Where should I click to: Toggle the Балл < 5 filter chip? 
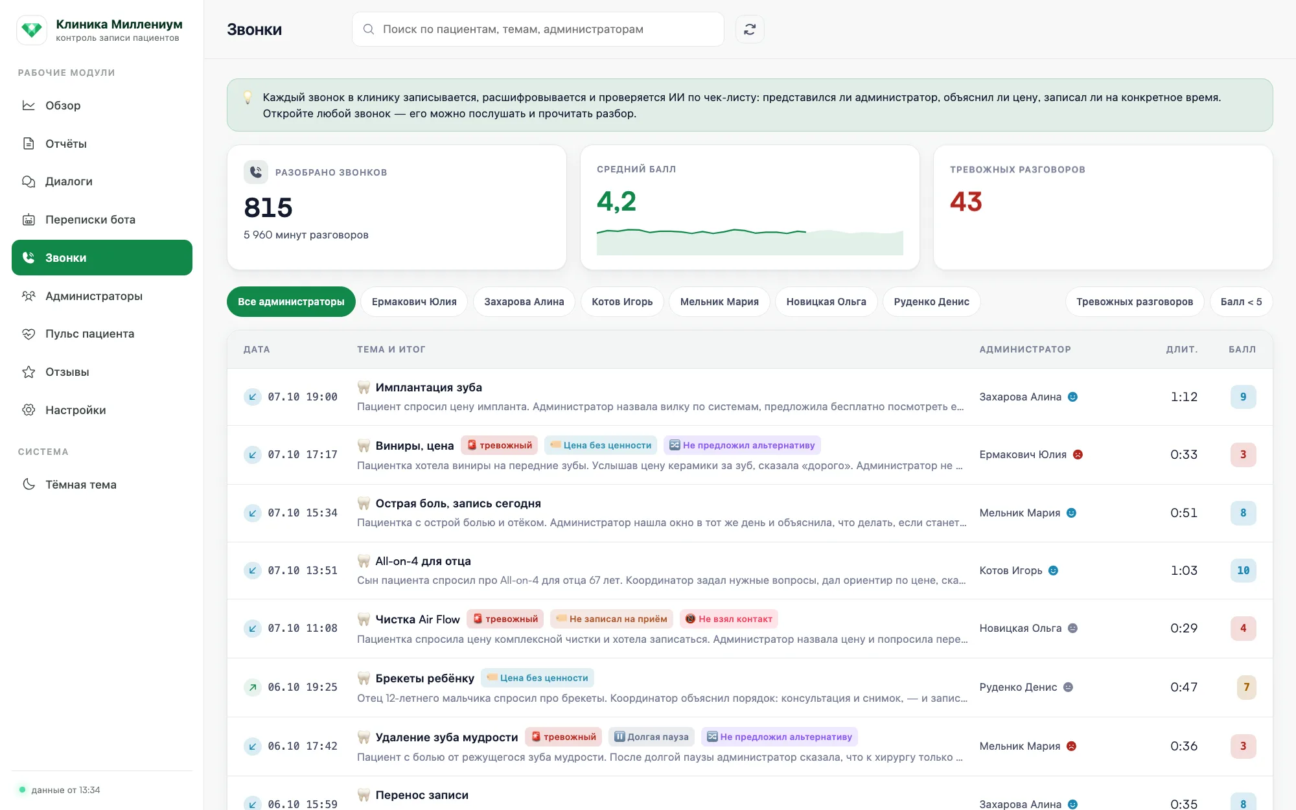[1241, 302]
